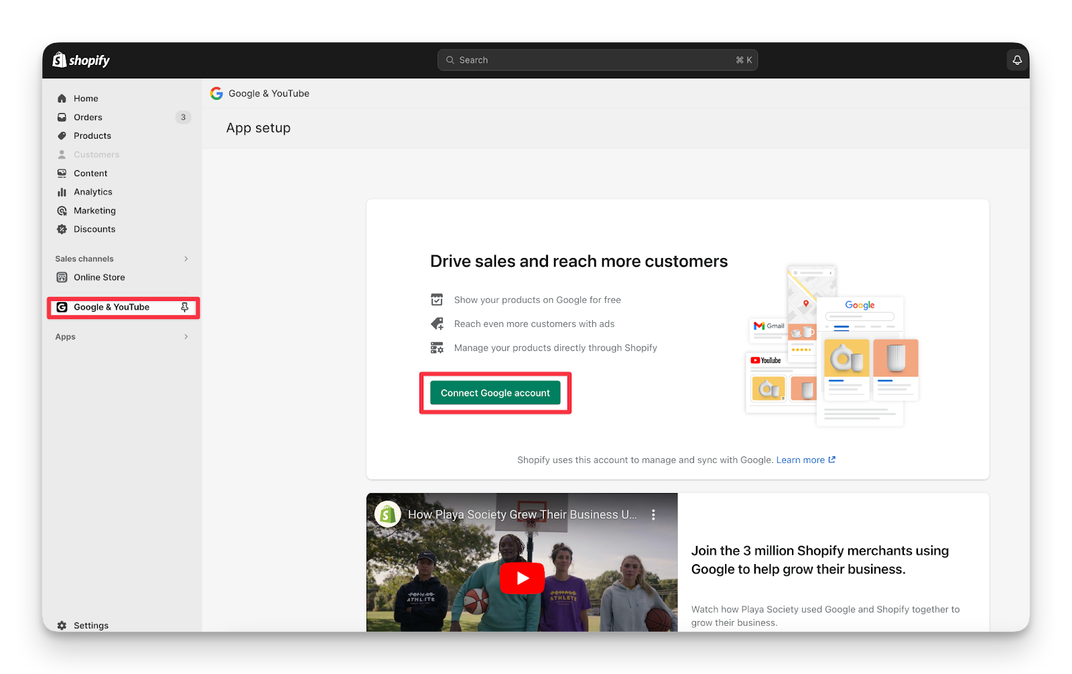This screenshot has width=1072, height=674.
Task: Open the video's three-dot options menu
Action: tap(653, 515)
